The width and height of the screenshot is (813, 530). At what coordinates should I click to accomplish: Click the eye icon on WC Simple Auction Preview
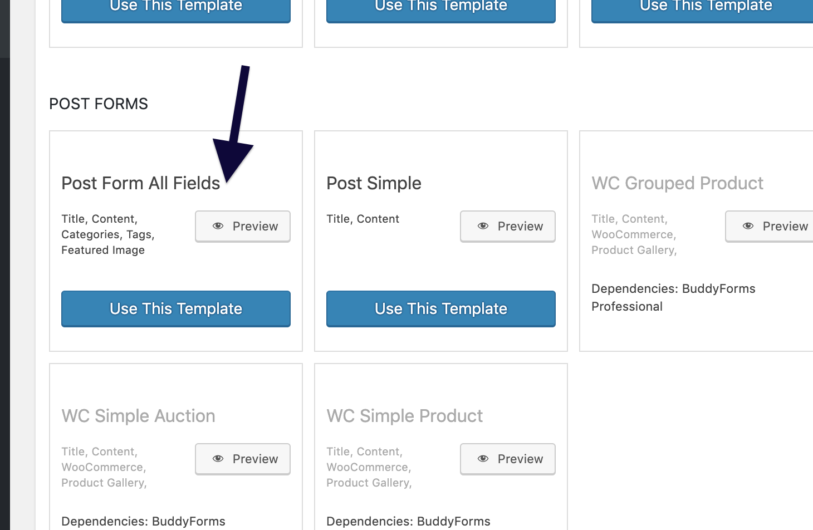coord(218,459)
